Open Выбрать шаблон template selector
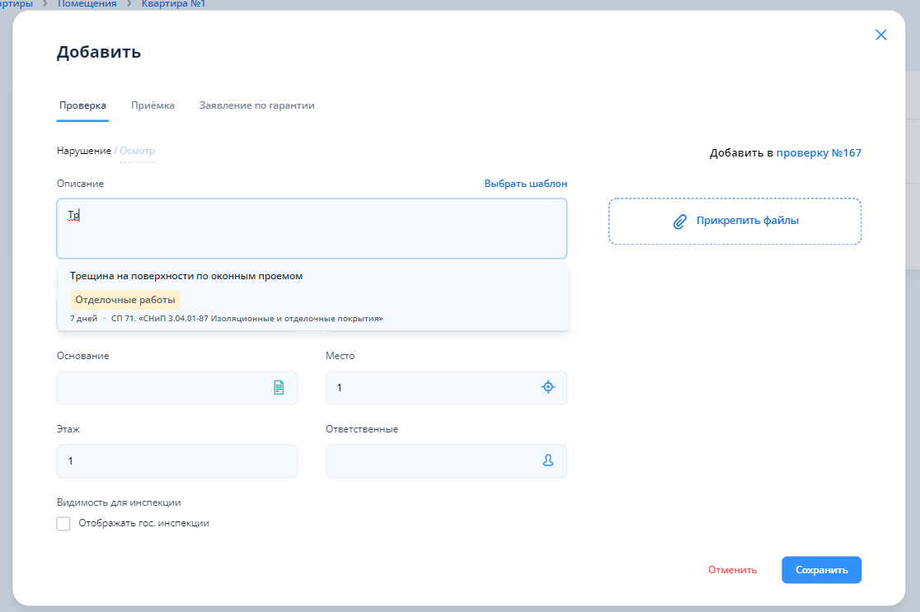920x612 pixels. [x=525, y=184]
